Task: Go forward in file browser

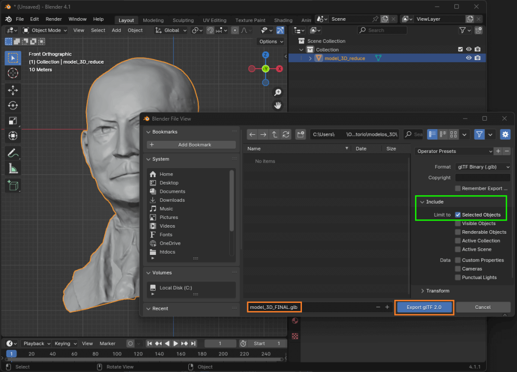Action: click(263, 134)
